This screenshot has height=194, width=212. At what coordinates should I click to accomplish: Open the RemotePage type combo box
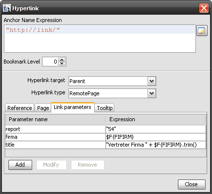coord(112,93)
